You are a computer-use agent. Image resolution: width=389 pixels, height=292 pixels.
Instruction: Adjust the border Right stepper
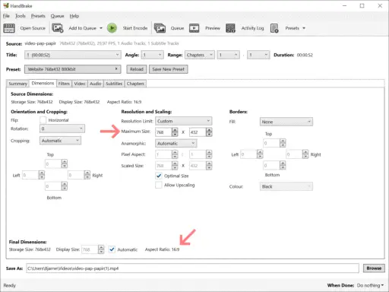pos(305,154)
